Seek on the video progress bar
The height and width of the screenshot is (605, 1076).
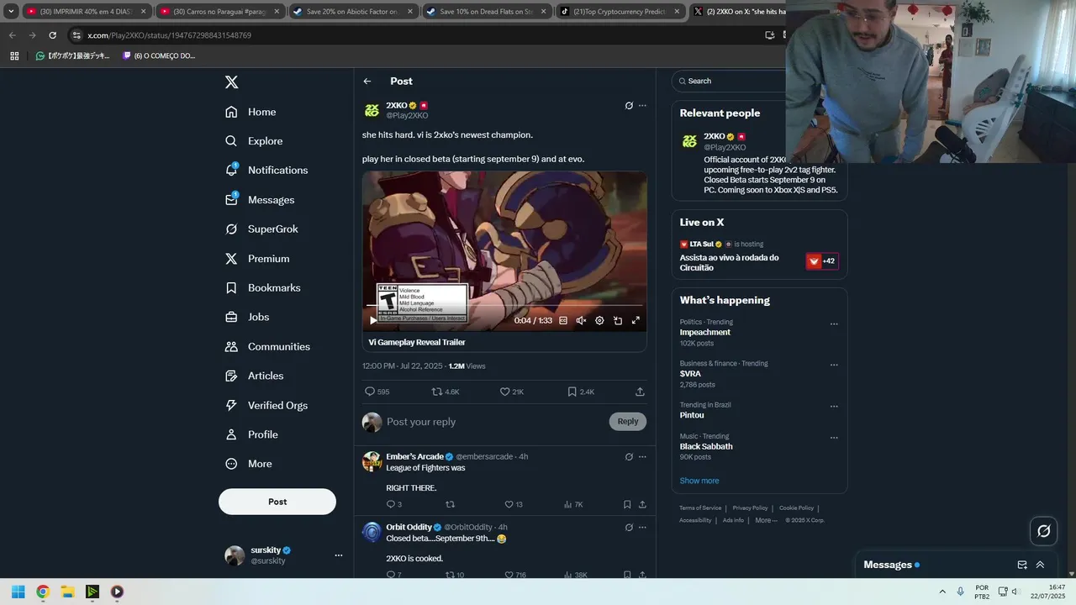click(504, 305)
